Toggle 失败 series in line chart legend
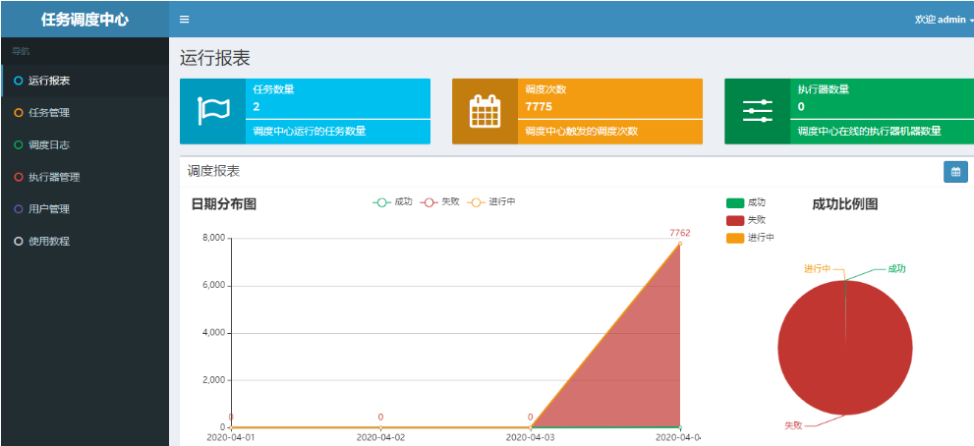Image resolution: width=974 pixels, height=446 pixels. (438, 201)
